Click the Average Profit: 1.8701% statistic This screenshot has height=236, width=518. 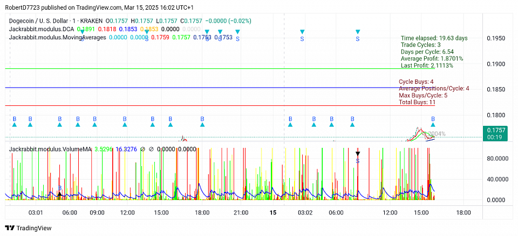coord(432,59)
